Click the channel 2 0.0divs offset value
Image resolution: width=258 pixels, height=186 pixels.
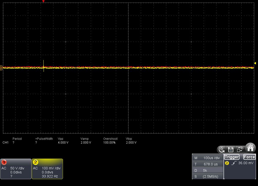[x=47, y=172]
